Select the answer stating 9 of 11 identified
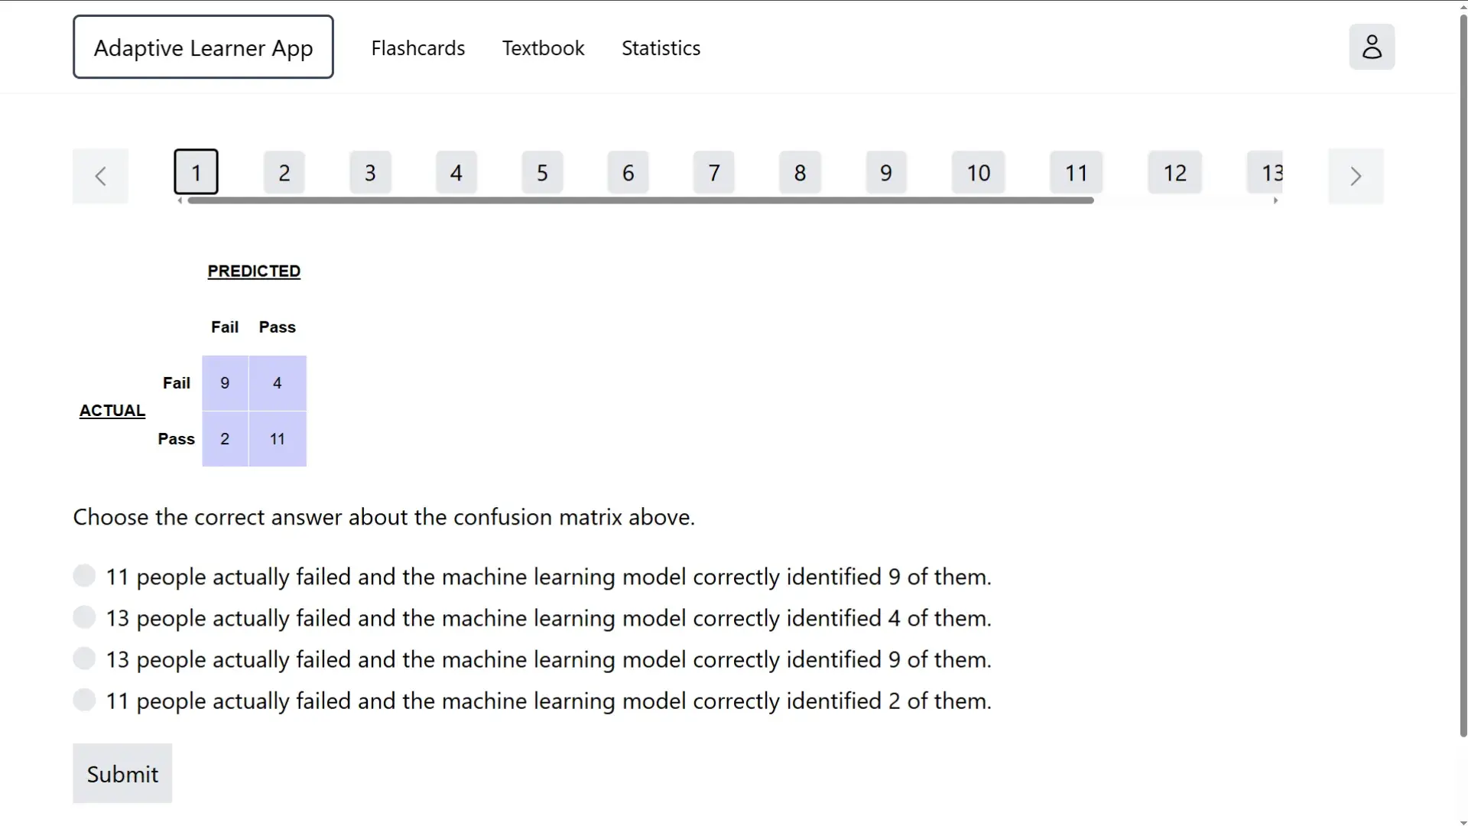The height and width of the screenshot is (826, 1468). click(x=84, y=575)
